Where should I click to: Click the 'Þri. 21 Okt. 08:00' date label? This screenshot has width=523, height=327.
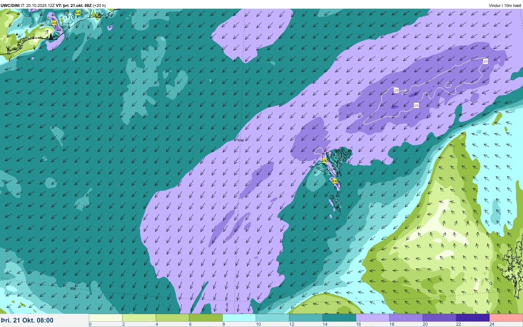27,320
